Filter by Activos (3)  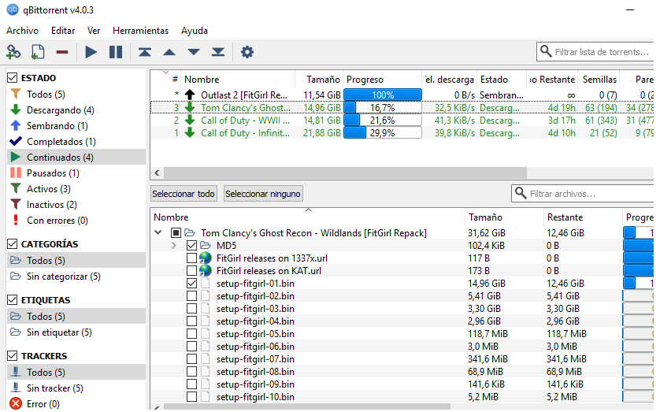point(48,189)
